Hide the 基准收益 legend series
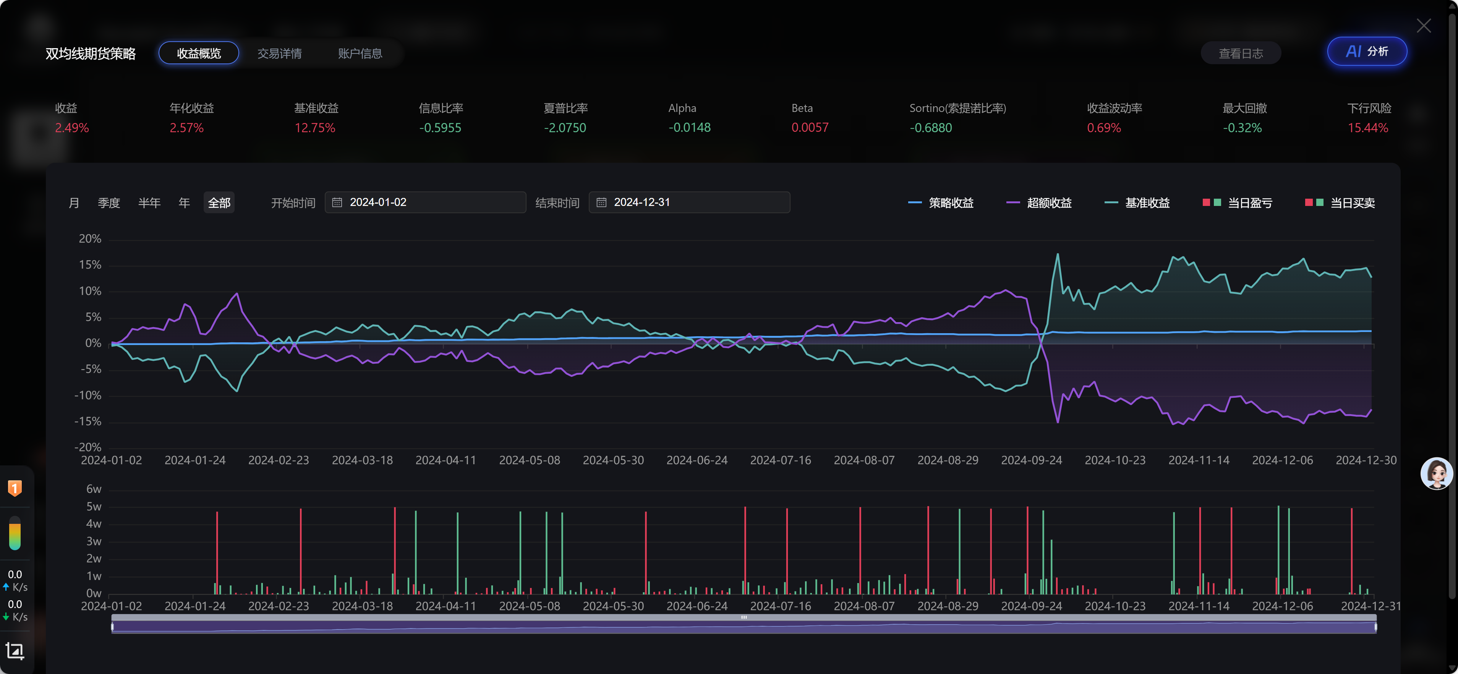1458x674 pixels. tap(1137, 203)
